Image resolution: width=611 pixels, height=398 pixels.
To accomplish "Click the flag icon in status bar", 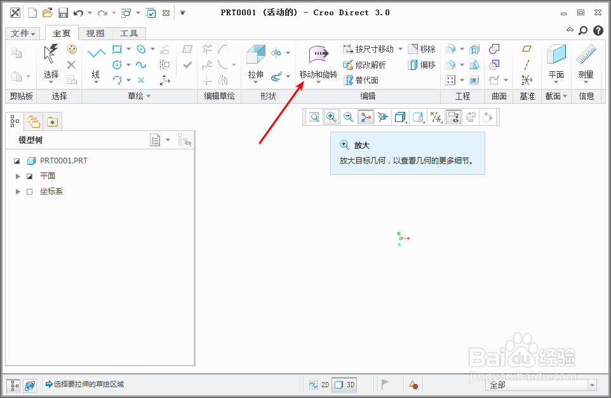I will [x=385, y=385].
